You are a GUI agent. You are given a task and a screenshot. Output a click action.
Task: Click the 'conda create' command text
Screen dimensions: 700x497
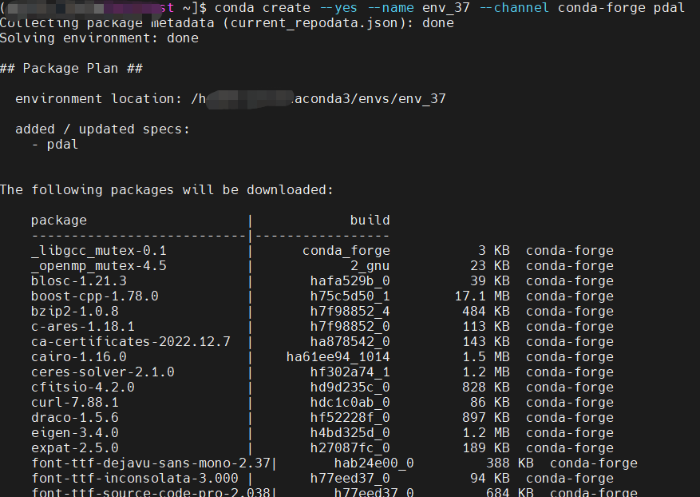263,8
